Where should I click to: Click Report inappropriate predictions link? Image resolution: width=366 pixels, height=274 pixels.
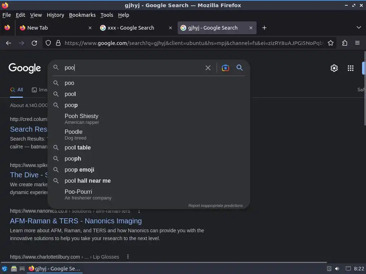click(x=216, y=205)
